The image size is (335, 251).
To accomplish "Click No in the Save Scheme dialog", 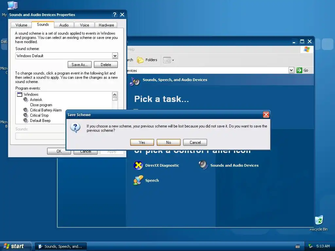I will click(168, 142).
